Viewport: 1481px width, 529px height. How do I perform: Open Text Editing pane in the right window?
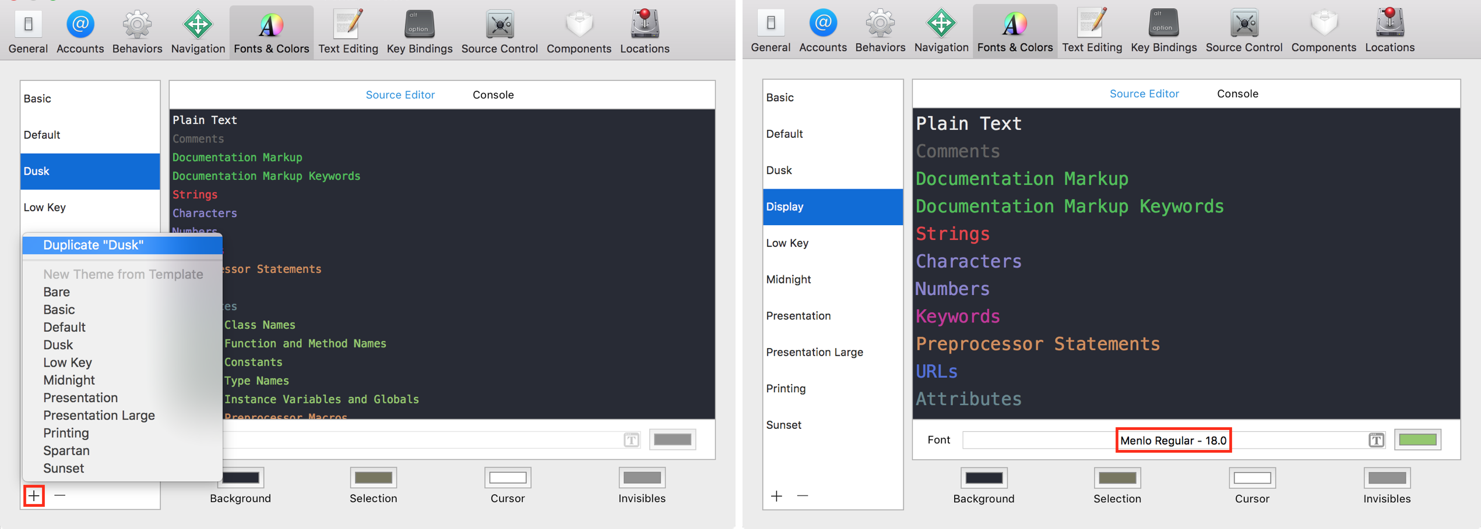pos(1091,31)
